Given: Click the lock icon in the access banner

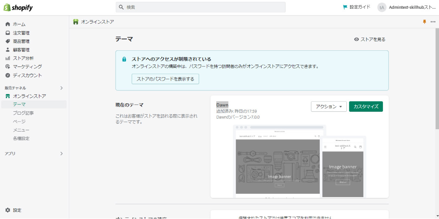Looking at the screenshot, I should (124, 59).
